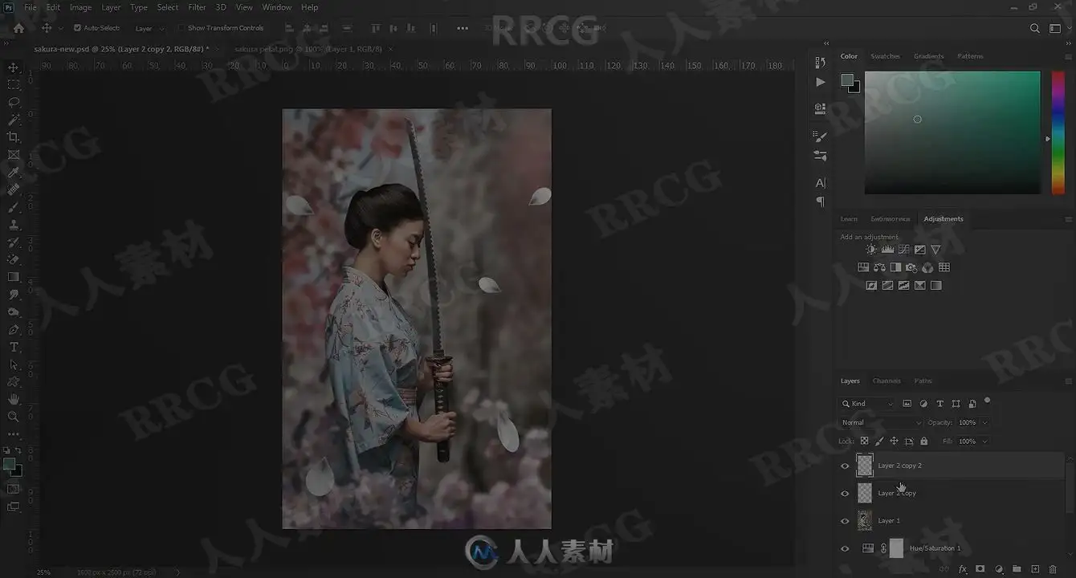Select the Move tool in the toolbar
This screenshot has width=1076, height=578.
(x=14, y=67)
